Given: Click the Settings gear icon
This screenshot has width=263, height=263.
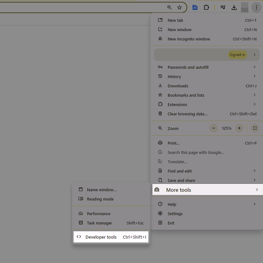Looking at the screenshot, I should tap(160, 213).
